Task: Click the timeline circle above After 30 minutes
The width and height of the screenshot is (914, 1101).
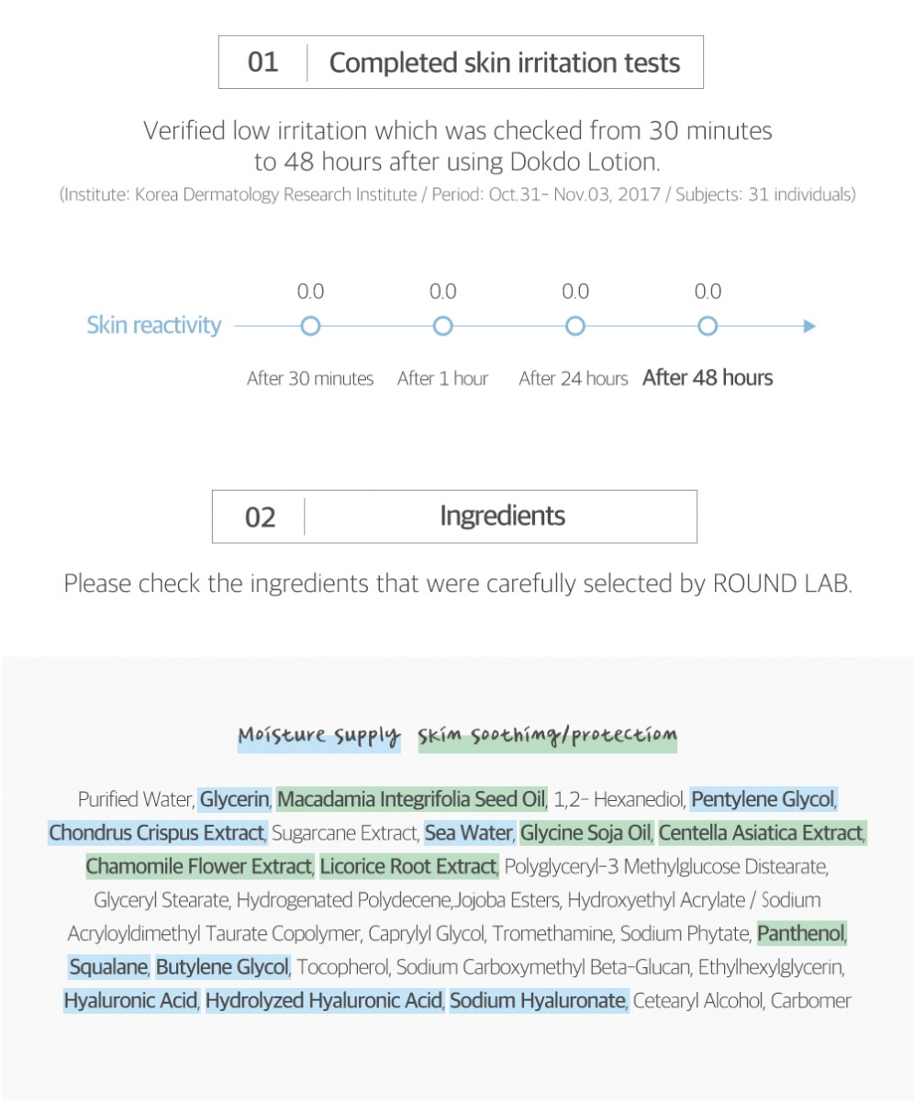Action: [310, 326]
